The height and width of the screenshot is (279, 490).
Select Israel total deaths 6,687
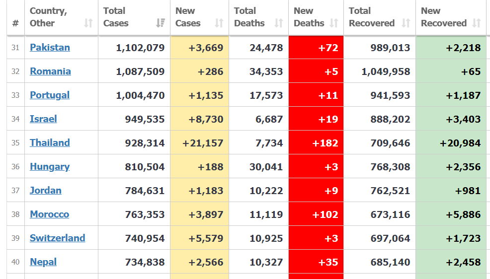[x=269, y=119]
